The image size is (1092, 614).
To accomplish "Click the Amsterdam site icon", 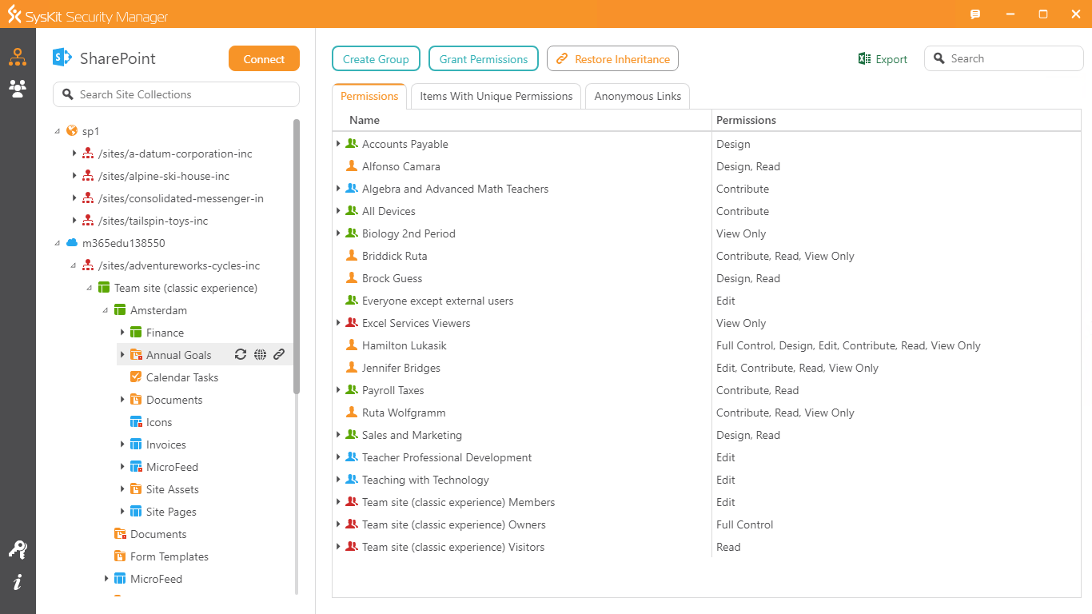I will (x=120, y=310).
